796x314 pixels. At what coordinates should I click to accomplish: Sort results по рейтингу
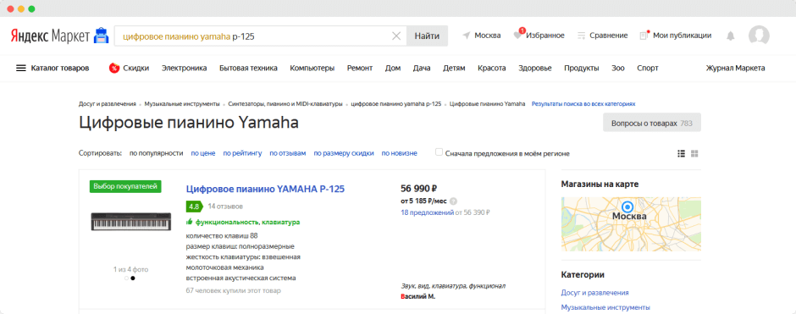243,153
